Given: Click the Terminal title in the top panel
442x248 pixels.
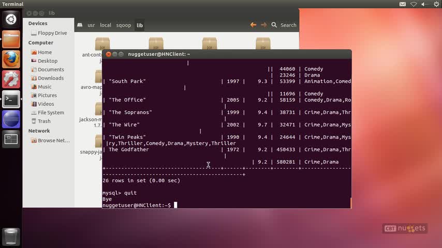Looking at the screenshot, I should tap(13, 4).
